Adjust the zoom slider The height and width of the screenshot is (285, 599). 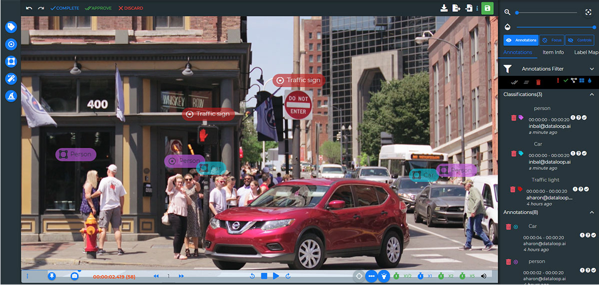547,12
